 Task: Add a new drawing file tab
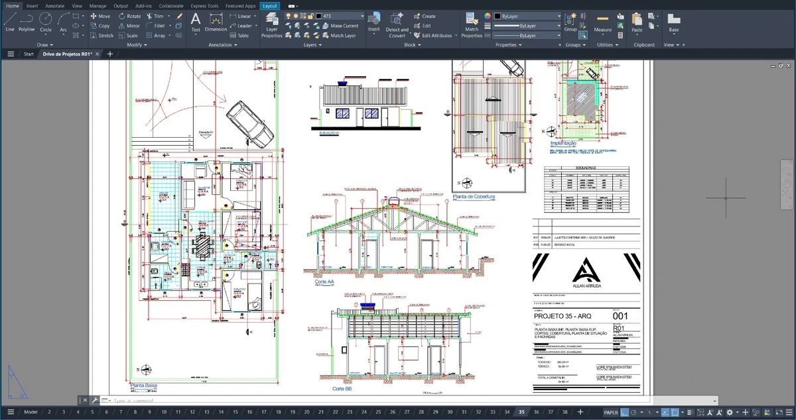pos(110,54)
